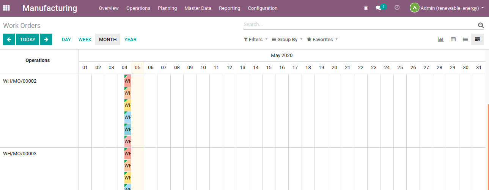Viewport: 489px width, 190px height.
Task: Go to next month arrow
Action: point(46,39)
